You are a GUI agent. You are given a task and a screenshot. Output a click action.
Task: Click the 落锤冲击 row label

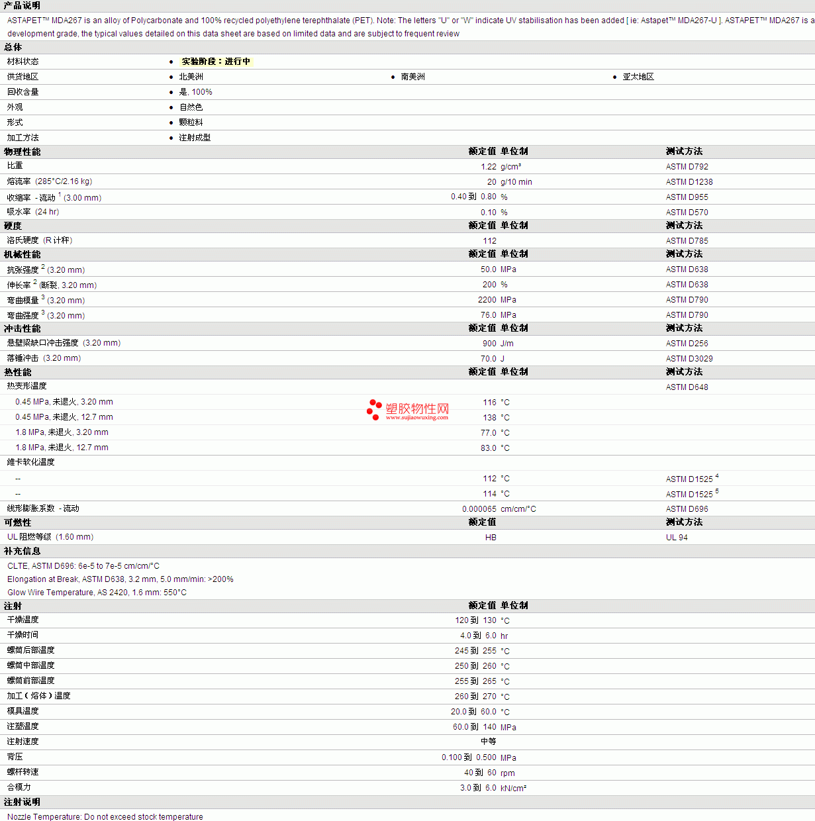click(44, 358)
